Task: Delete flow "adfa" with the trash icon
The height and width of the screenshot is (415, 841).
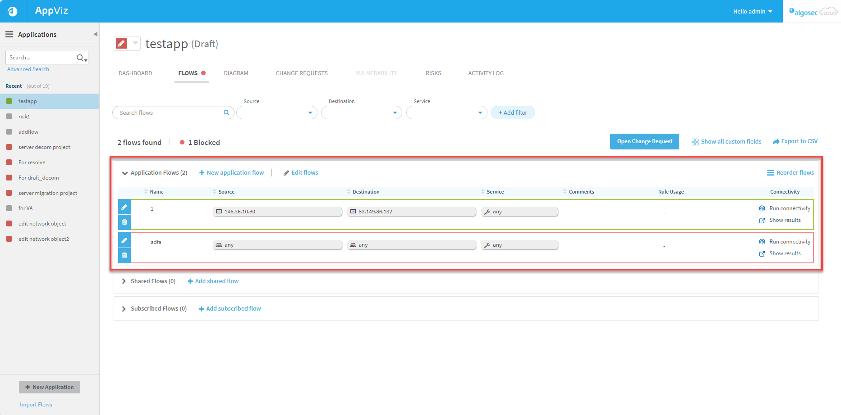Action: point(124,255)
